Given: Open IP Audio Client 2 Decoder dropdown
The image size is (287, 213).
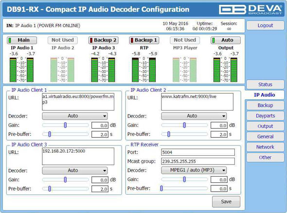Looking at the screenshot, I should click(x=194, y=116).
